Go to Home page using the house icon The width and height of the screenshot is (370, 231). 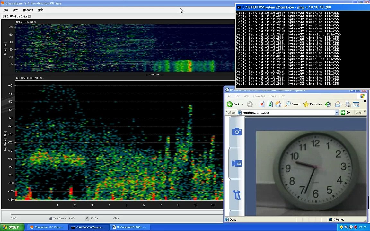(x=278, y=104)
